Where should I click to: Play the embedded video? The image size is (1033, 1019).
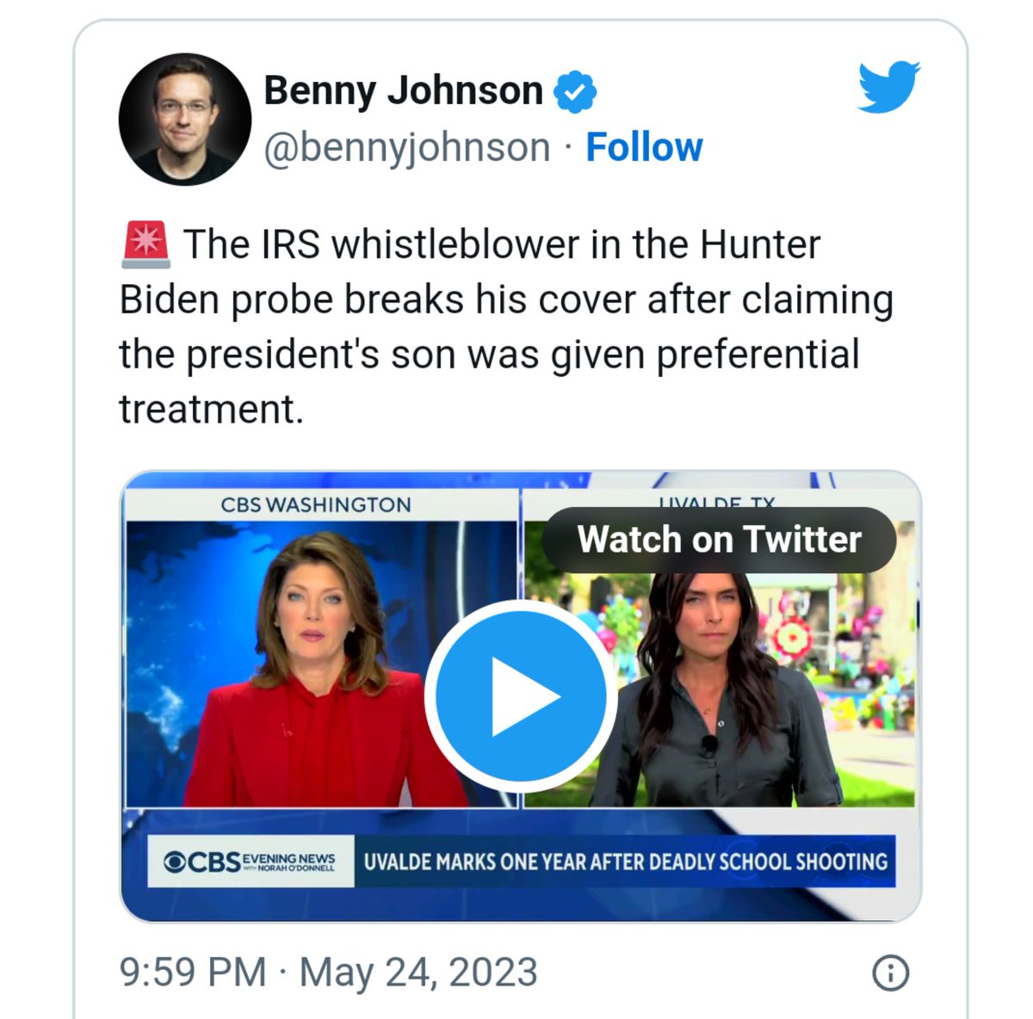(x=520, y=695)
